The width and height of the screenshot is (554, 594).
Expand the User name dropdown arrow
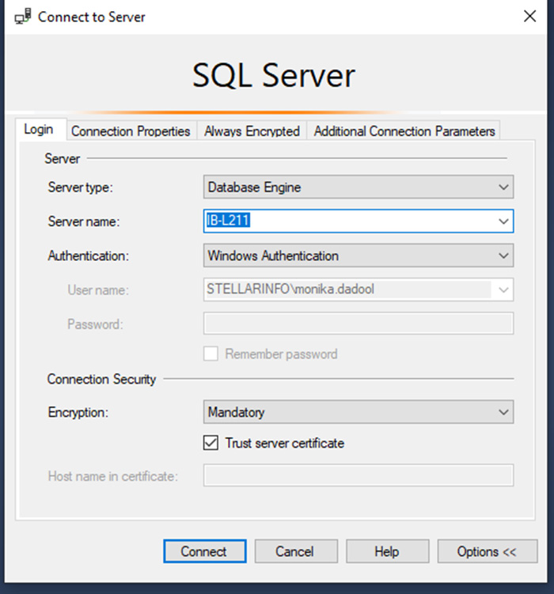click(x=503, y=289)
